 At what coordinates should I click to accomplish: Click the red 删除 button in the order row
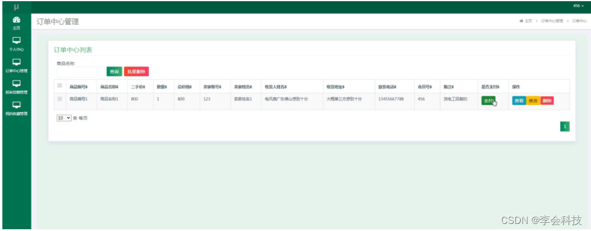coord(547,101)
